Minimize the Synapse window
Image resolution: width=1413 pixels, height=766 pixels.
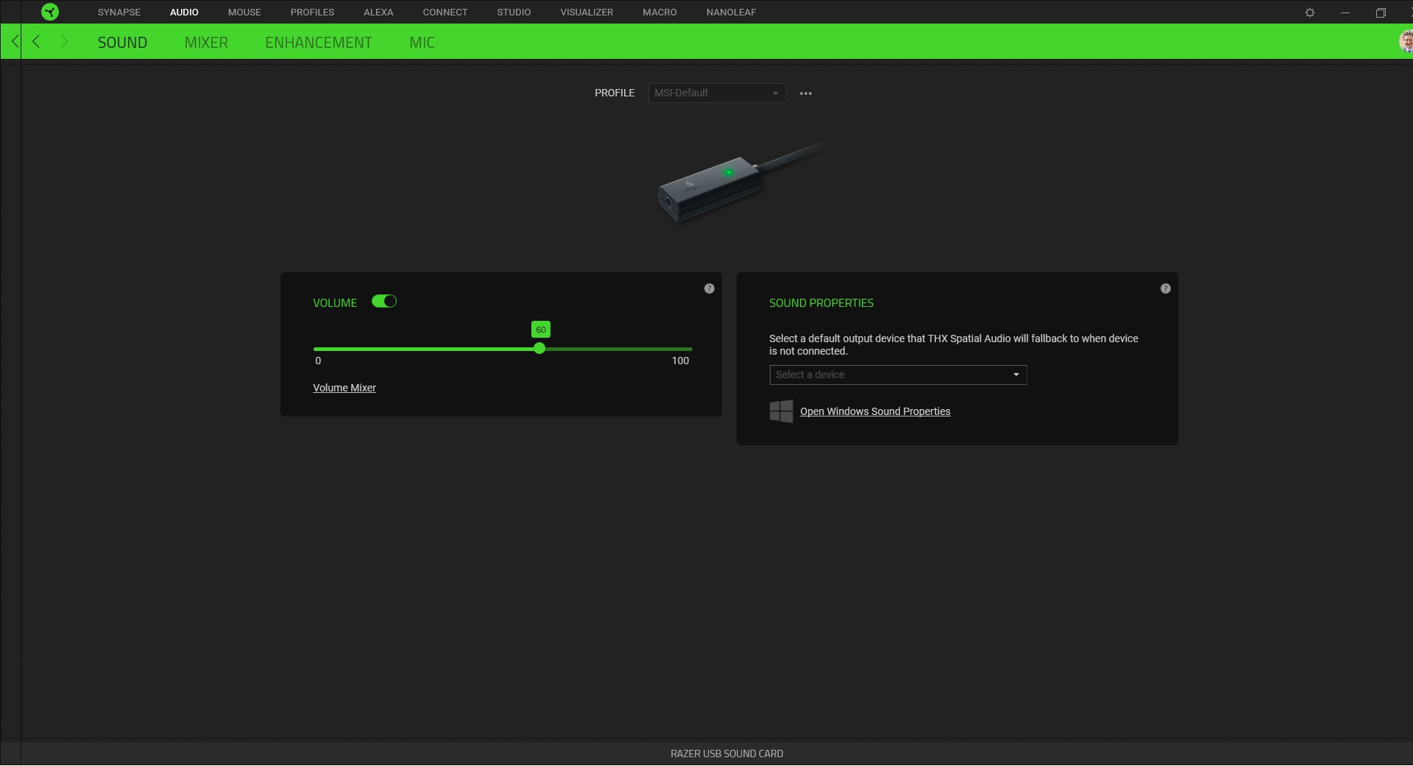coord(1345,13)
